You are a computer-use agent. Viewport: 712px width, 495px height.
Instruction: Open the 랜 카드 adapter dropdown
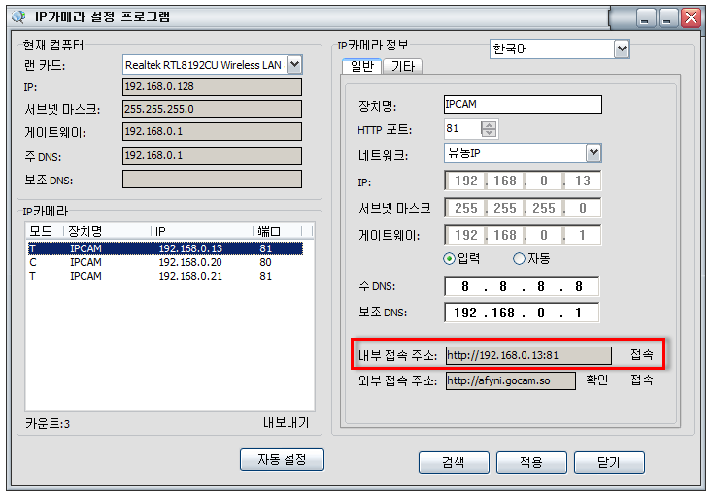coord(294,65)
